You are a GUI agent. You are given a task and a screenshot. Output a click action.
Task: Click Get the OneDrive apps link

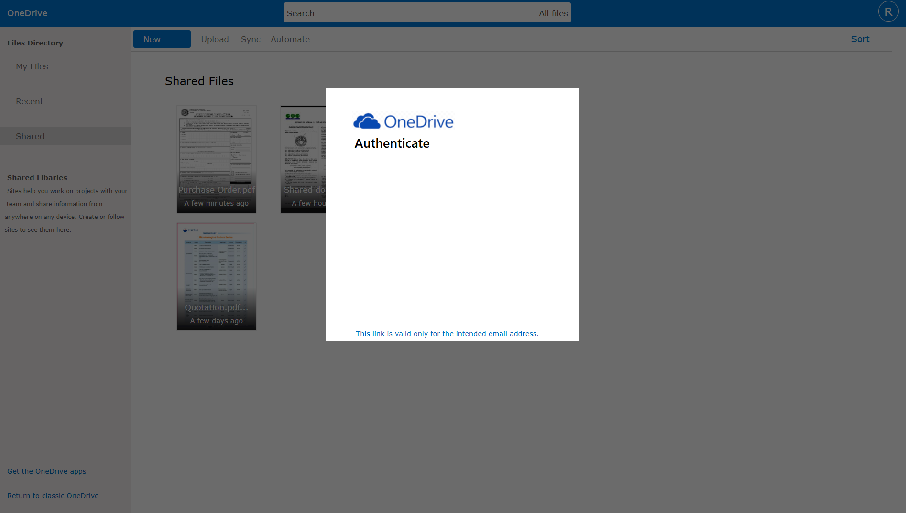pos(47,471)
